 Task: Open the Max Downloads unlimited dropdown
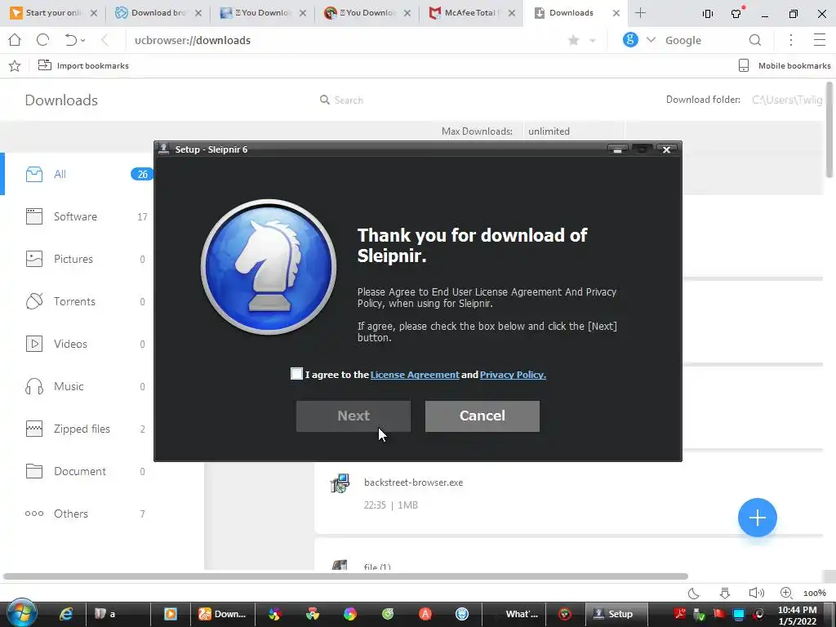pyautogui.click(x=574, y=131)
